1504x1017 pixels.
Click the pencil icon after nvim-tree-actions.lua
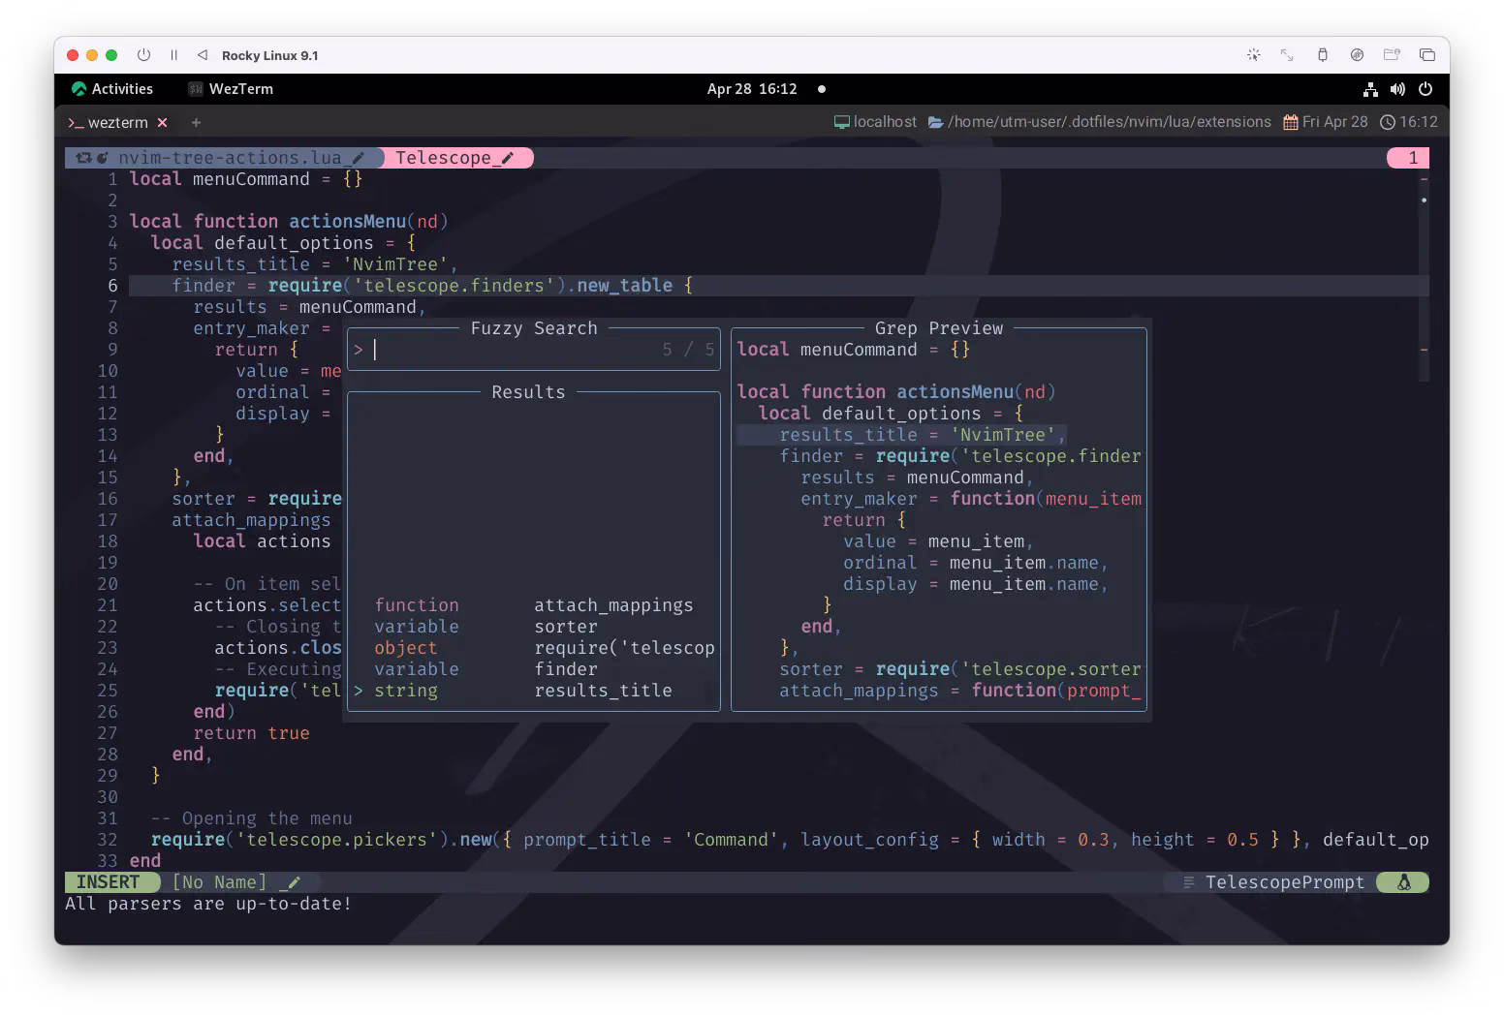pyautogui.click(x=358, y=158)
